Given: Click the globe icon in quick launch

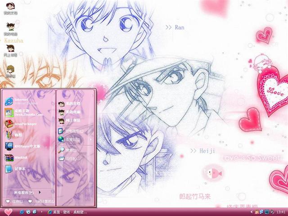Looking at the screenshot, I should point(28,212).
